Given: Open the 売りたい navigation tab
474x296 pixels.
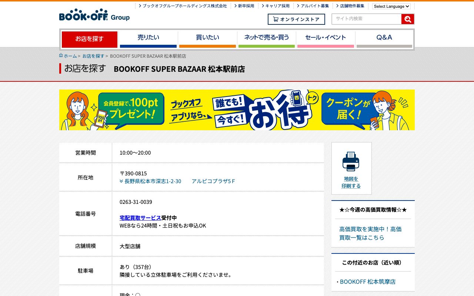Looking at the screenshot, I should coord(148,39).
